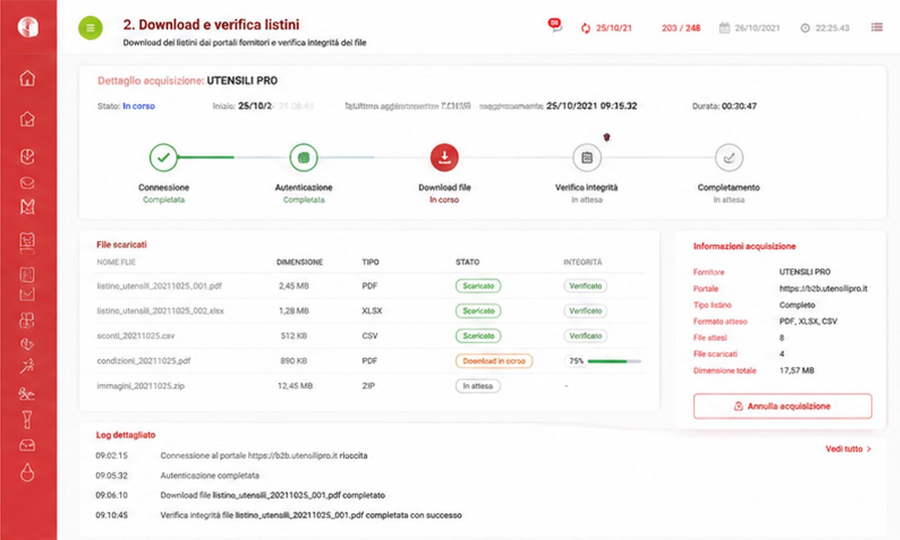The image size is (900, 540).
Task: Open the droplet icon in the sidebar
Action: tap(28, 472)
